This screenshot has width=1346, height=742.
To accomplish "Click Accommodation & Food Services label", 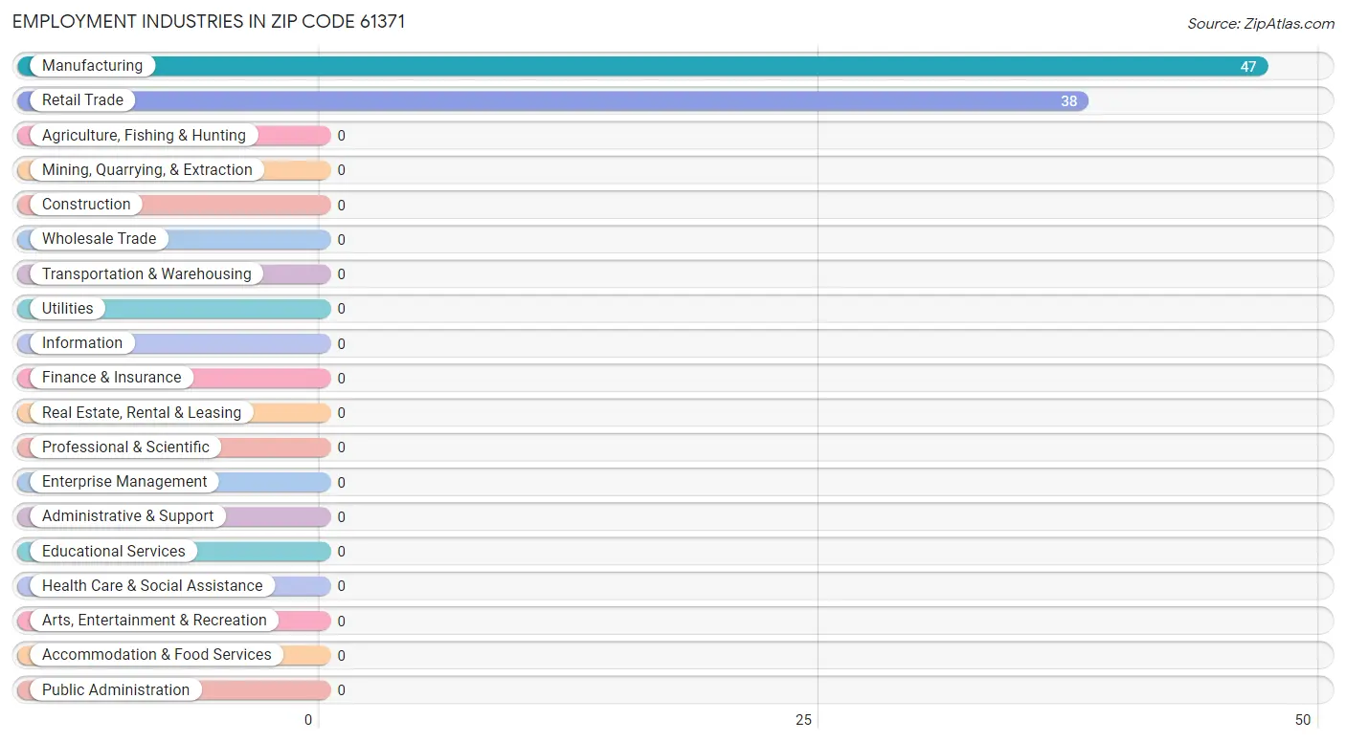I will tap(157, 655).
